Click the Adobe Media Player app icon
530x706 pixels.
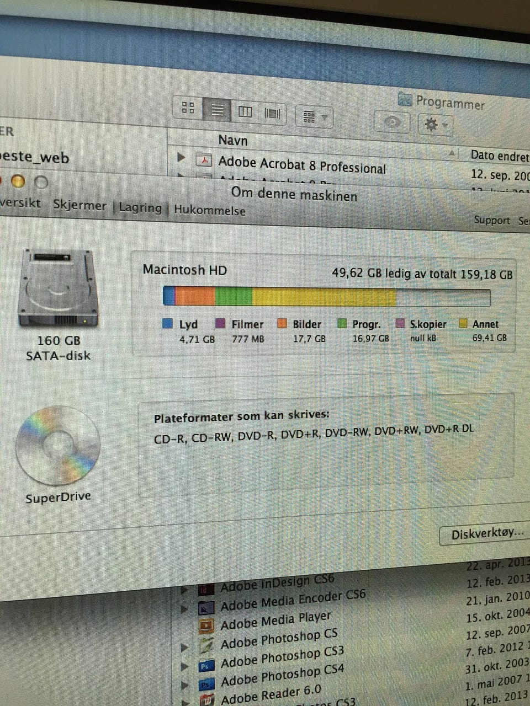206,626
